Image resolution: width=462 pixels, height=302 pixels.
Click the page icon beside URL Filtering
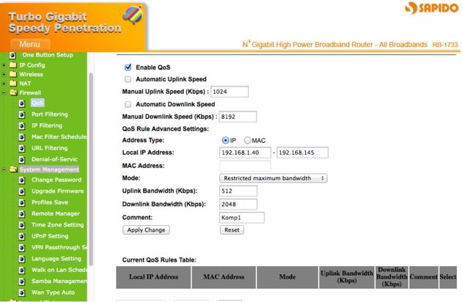coord(22,148)
